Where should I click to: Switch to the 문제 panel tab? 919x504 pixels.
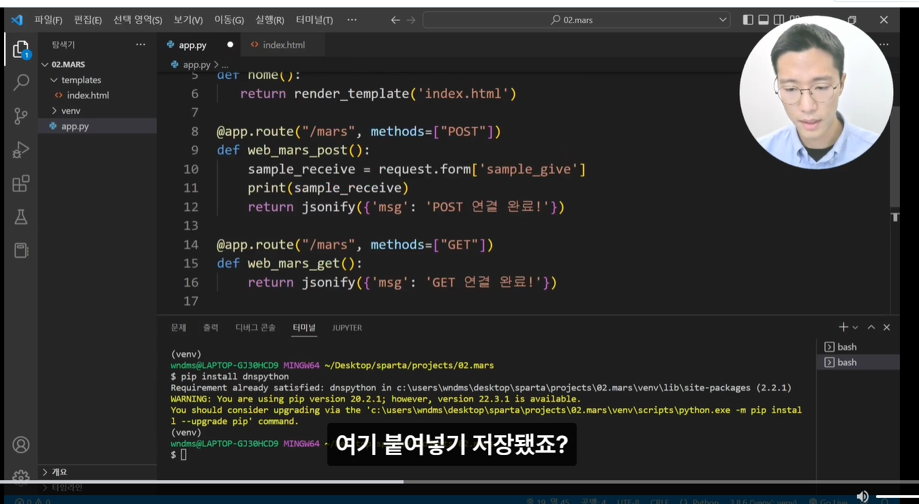click(179, 328)
